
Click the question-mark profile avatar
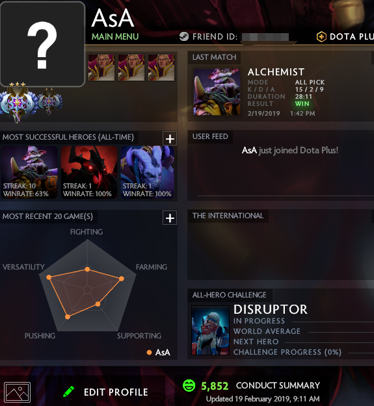click(42, 44)
